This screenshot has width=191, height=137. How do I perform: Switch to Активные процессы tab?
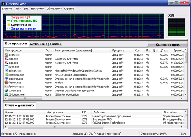tap(45, 44)
